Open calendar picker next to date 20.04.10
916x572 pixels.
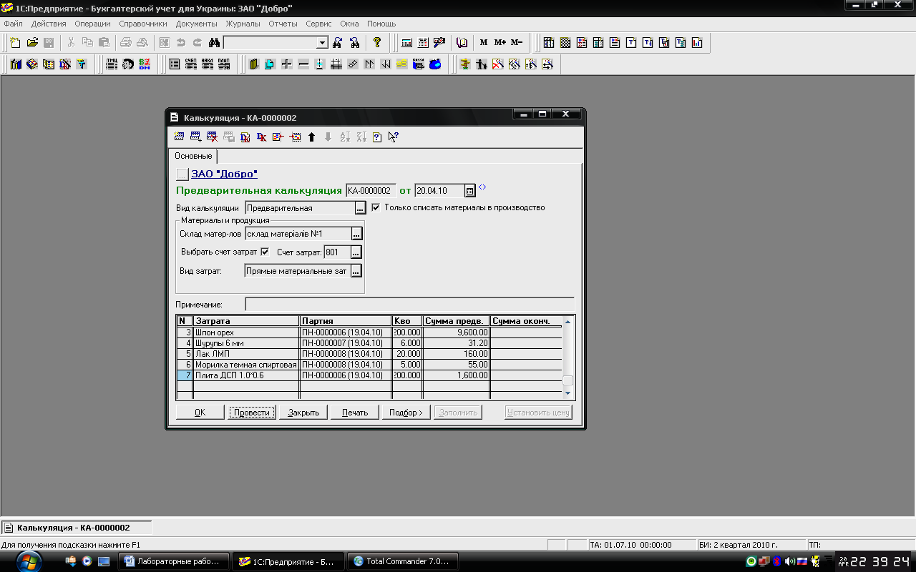point(470,191)
